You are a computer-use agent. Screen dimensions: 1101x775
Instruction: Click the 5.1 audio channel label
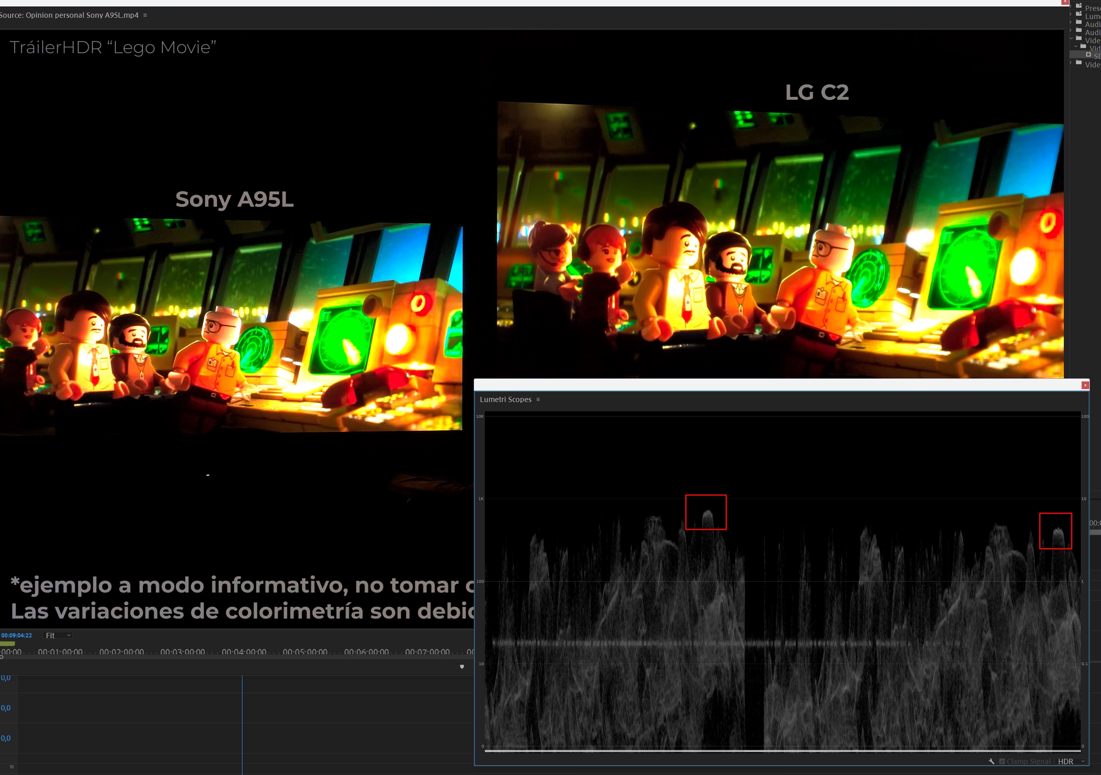(x=11, y=767)
